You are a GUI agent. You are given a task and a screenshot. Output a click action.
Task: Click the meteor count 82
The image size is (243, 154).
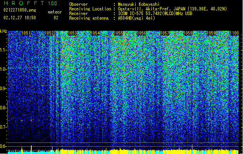(x=56, y=18)
